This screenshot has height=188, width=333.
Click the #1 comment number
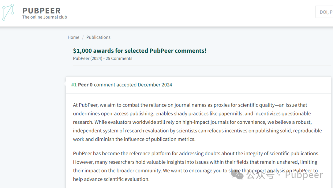coord(74,85)
